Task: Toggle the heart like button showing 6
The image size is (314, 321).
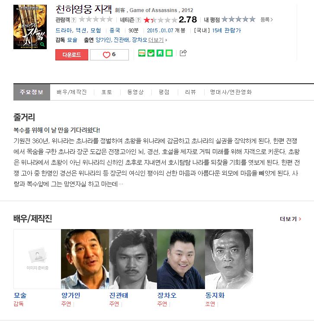Action: point(109,55)
